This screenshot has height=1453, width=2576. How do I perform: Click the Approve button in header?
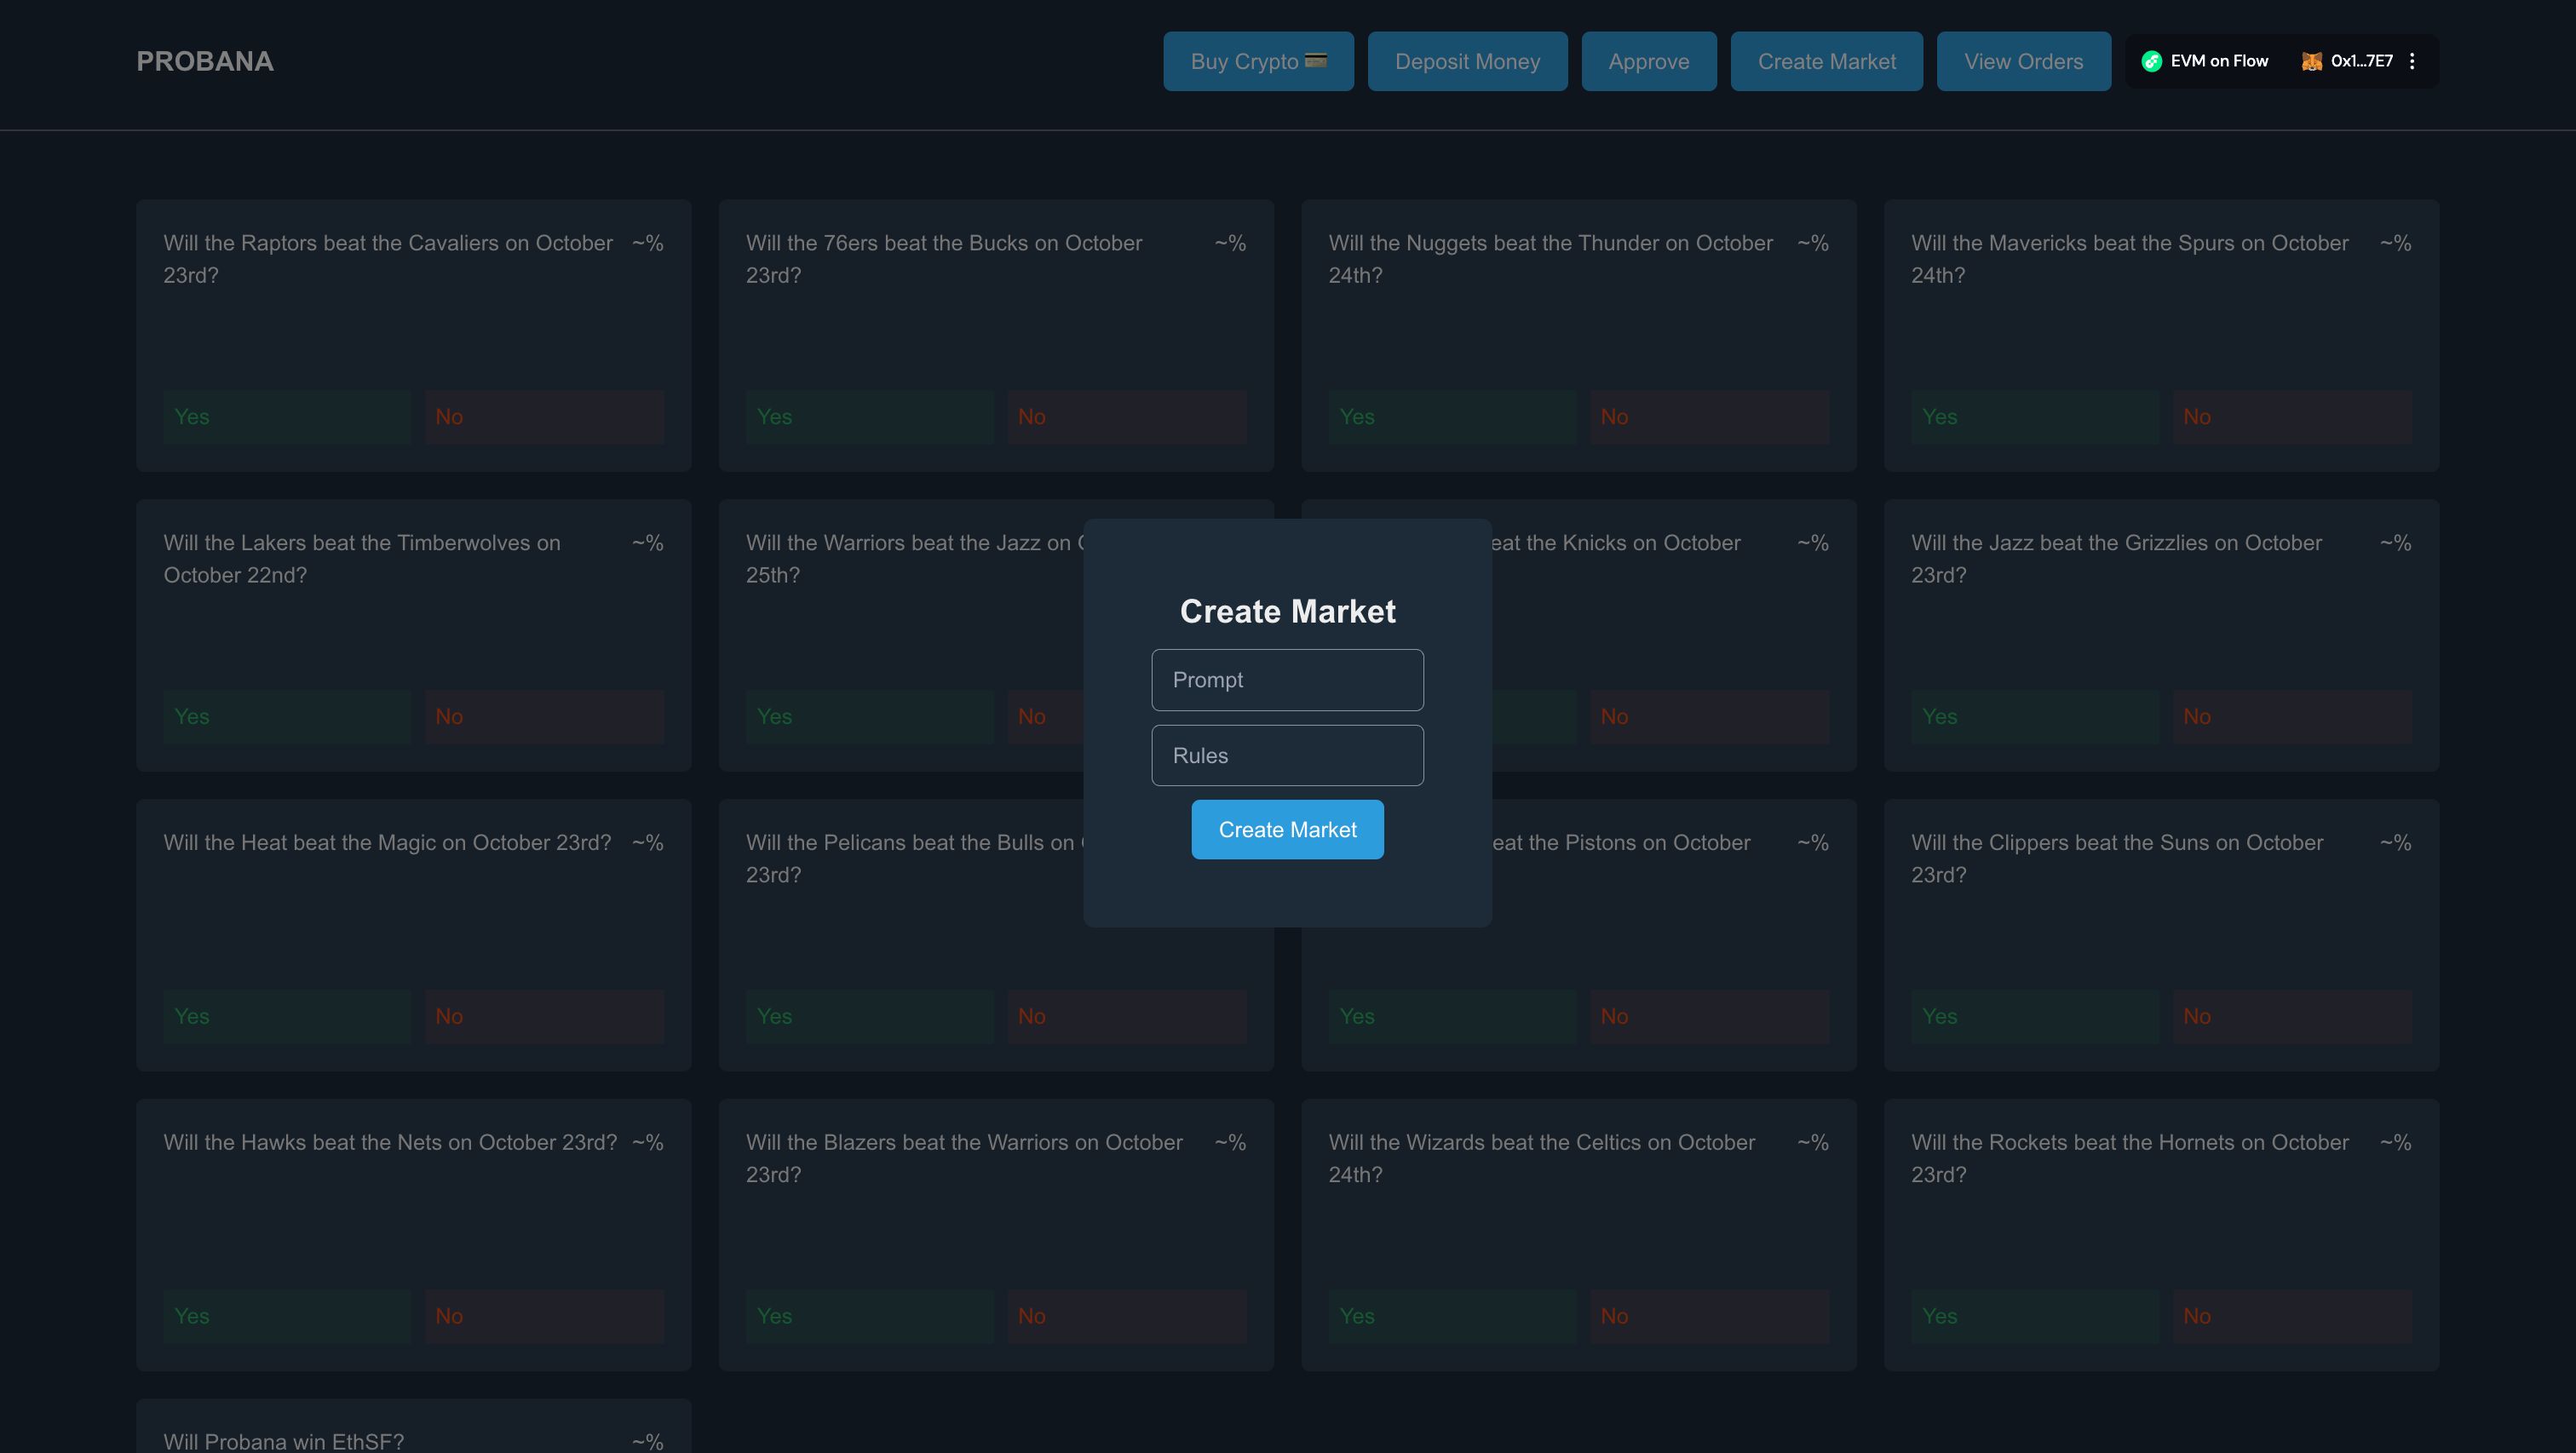pos(1648,61)
